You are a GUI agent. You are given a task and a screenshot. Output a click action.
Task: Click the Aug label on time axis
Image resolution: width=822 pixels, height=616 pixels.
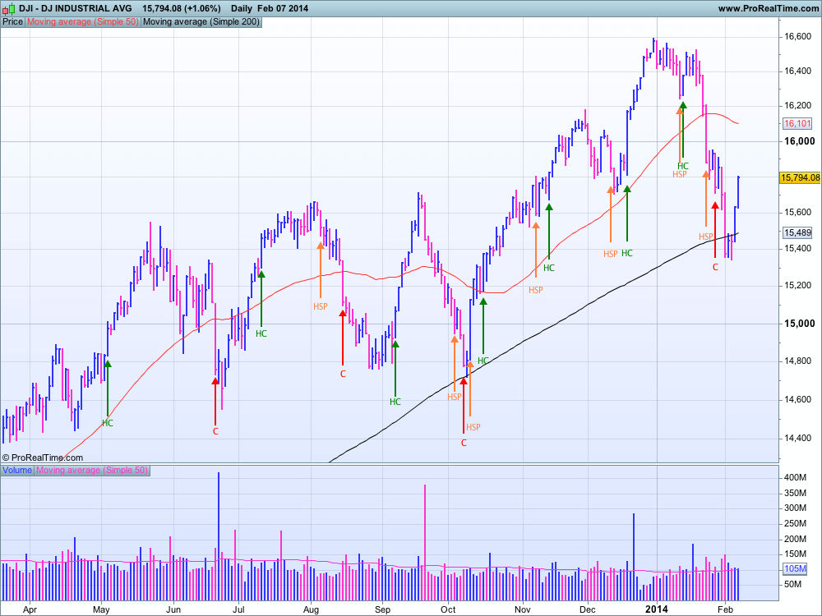pos(311,609)
